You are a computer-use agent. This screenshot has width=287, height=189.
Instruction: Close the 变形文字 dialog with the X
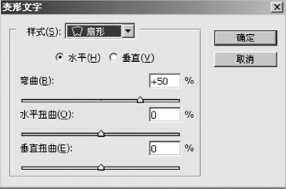tap(277, 7)
